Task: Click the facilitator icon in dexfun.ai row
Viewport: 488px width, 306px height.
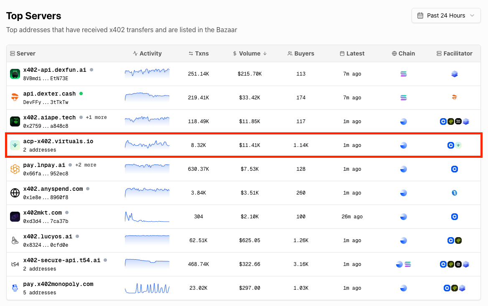Action: click(x=455, y=74)
